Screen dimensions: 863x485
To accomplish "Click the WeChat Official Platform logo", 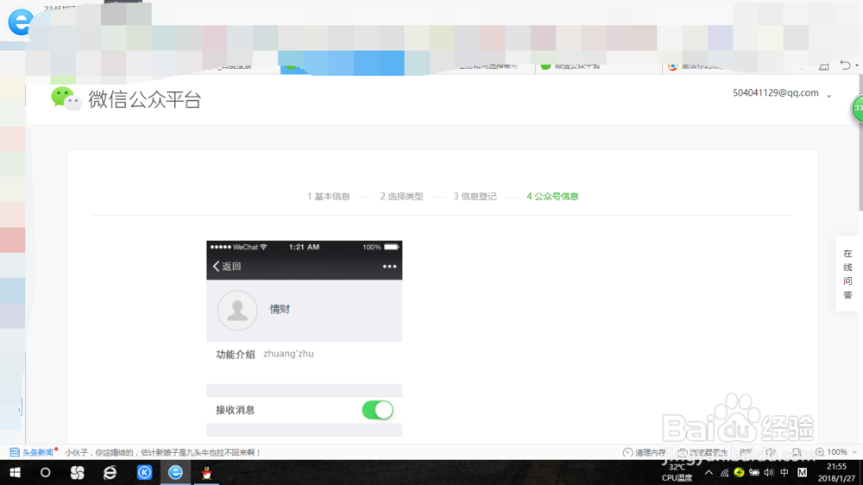I will [126, 99].
